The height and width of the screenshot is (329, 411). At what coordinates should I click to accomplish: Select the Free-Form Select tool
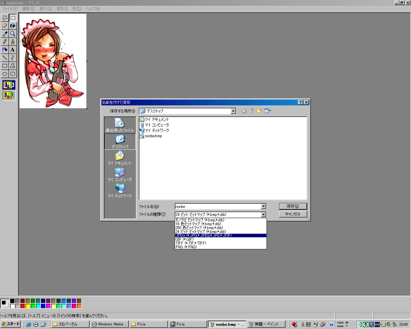pos(5,18)
